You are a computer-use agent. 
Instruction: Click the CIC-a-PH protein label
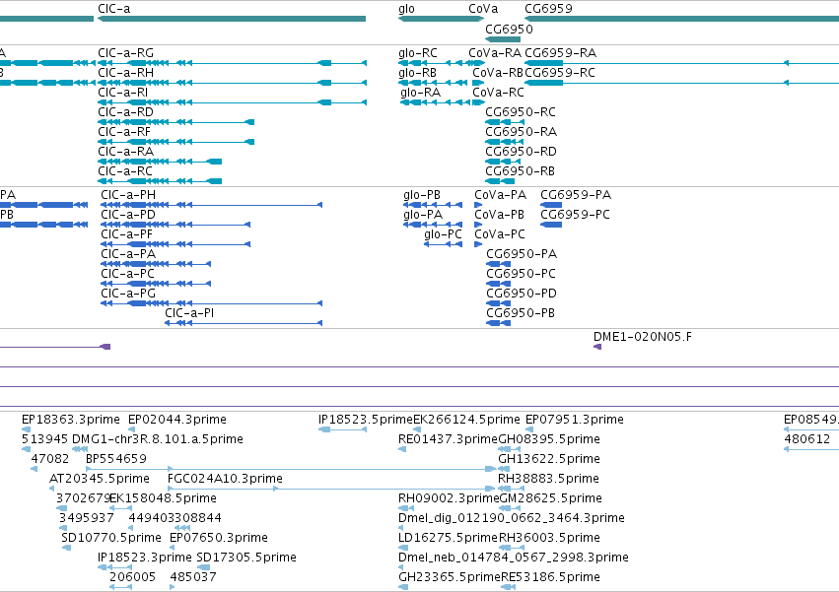coord(128,195)
